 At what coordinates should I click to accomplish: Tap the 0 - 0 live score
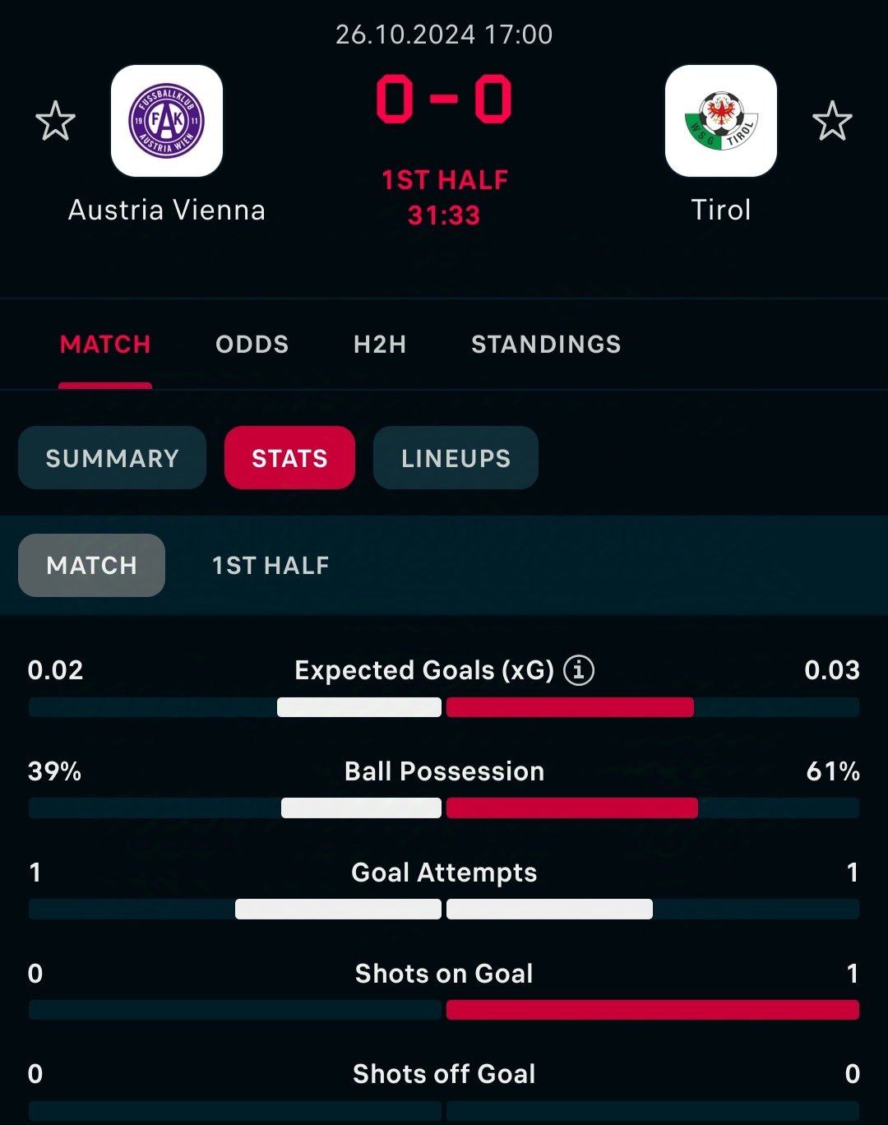[444, 100]
